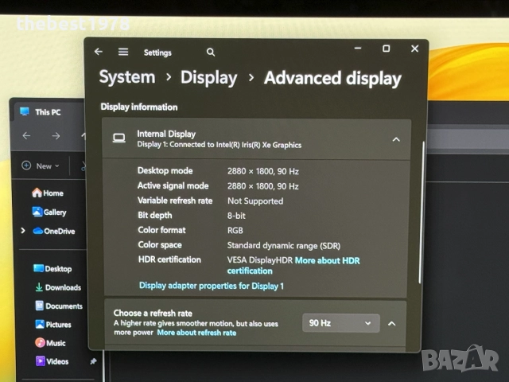
Task: Open Display adapter properties for Display 1
Action: 211,286
